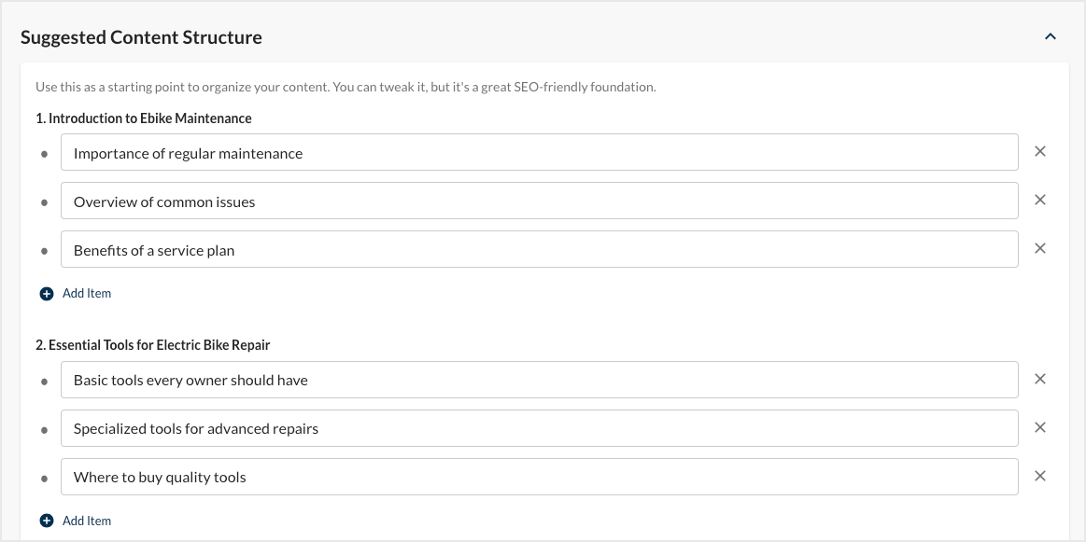Screen dimensions: 1086x542
Task: Add a new item under Introduction section
Action: click(x=86, y=293)
